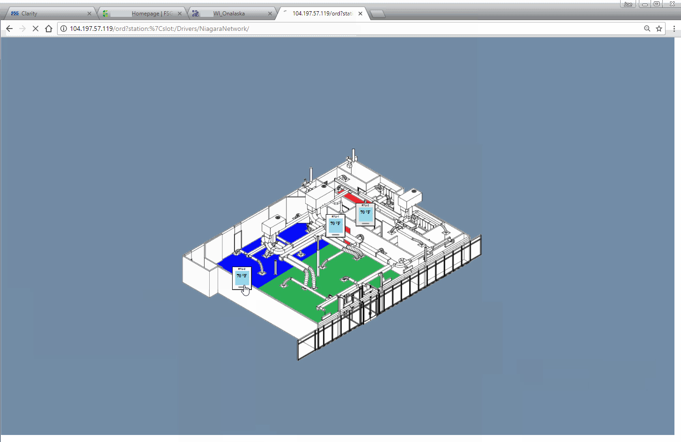Stop the page from loading
681x442 pixels.
click(36, 29)
